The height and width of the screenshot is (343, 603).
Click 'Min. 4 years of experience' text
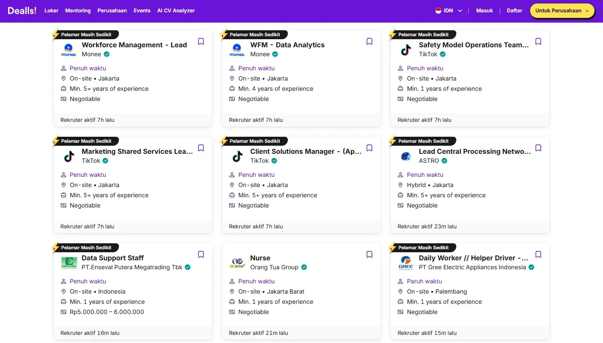(x=276, y=89)
